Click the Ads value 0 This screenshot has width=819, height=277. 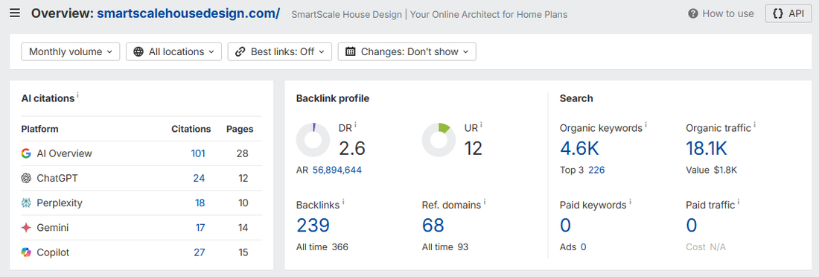[x=583, y=246]
